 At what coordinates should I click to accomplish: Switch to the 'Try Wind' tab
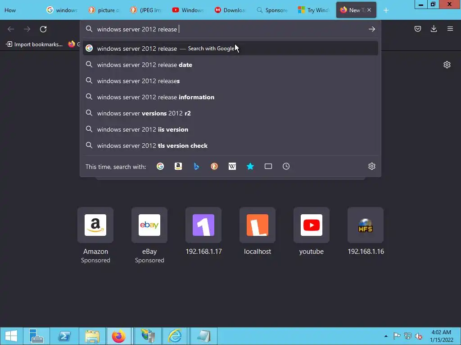point(314,10)
